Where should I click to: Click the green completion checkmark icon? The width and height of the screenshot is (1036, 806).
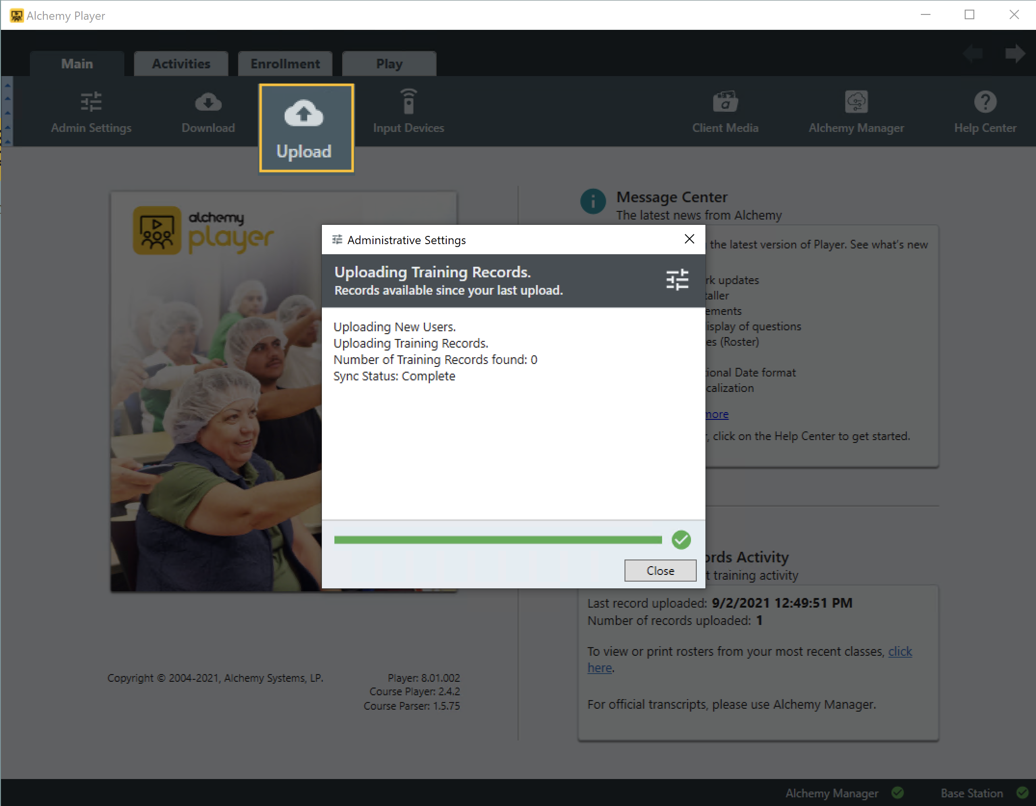click(681, 540)
